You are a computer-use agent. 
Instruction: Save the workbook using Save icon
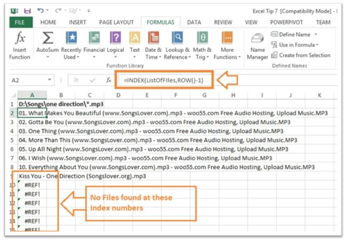click(x=27, y=11)
